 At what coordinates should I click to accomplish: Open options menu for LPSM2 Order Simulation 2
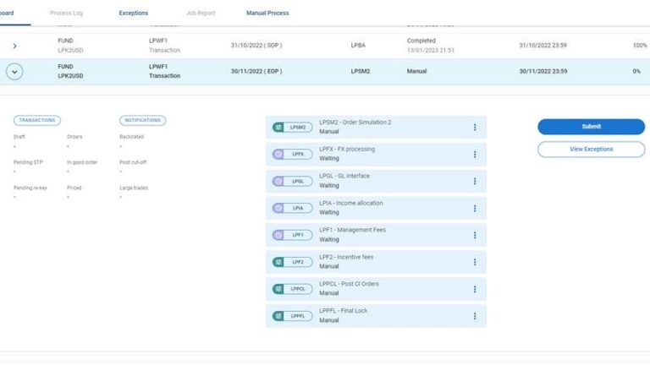tap(475, 127)
